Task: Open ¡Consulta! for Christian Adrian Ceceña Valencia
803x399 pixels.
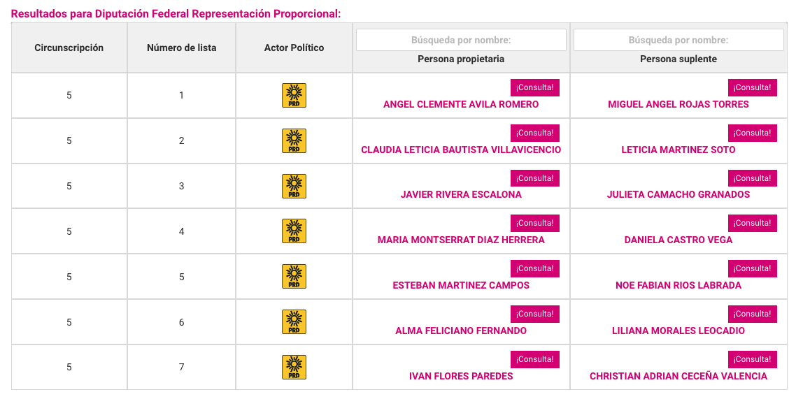Action: (753, 360)
